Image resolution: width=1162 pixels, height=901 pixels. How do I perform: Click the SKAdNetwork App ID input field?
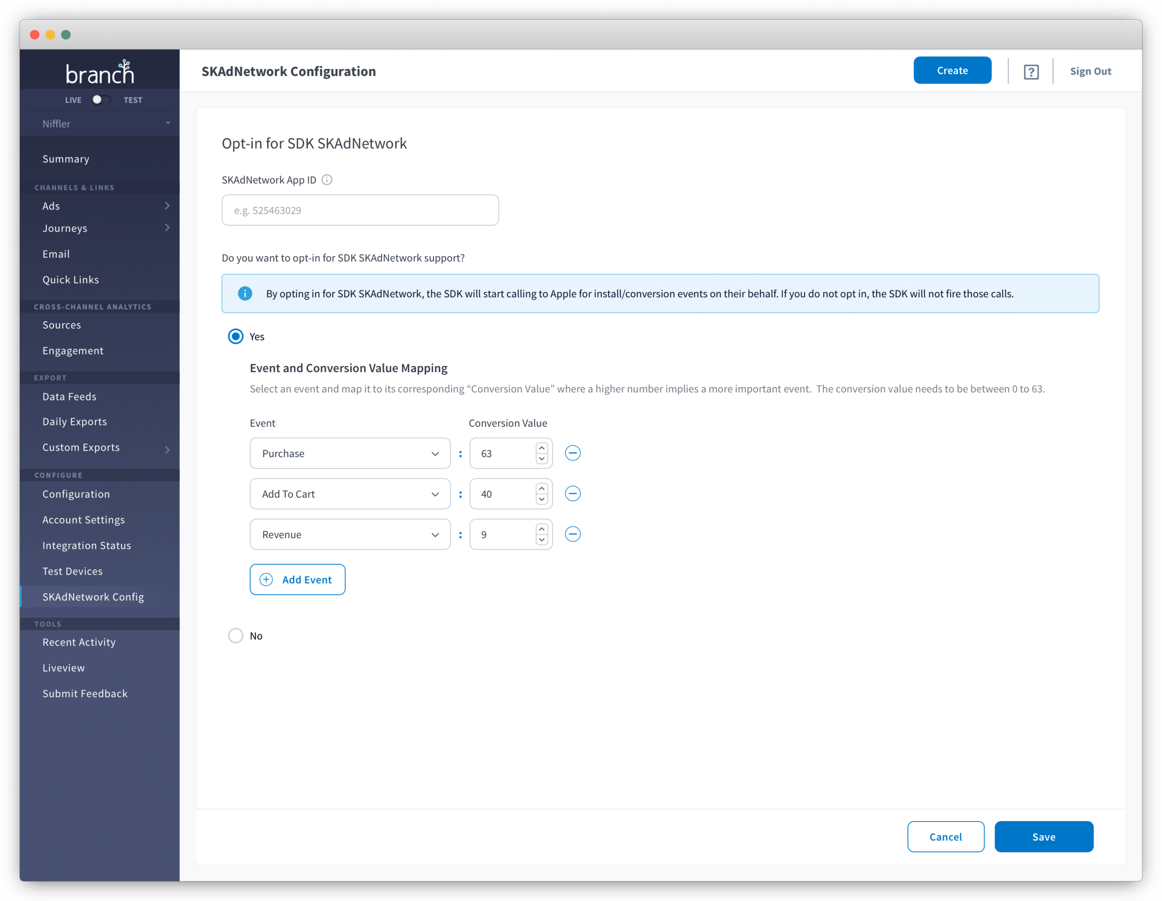[x=360, y=210]
